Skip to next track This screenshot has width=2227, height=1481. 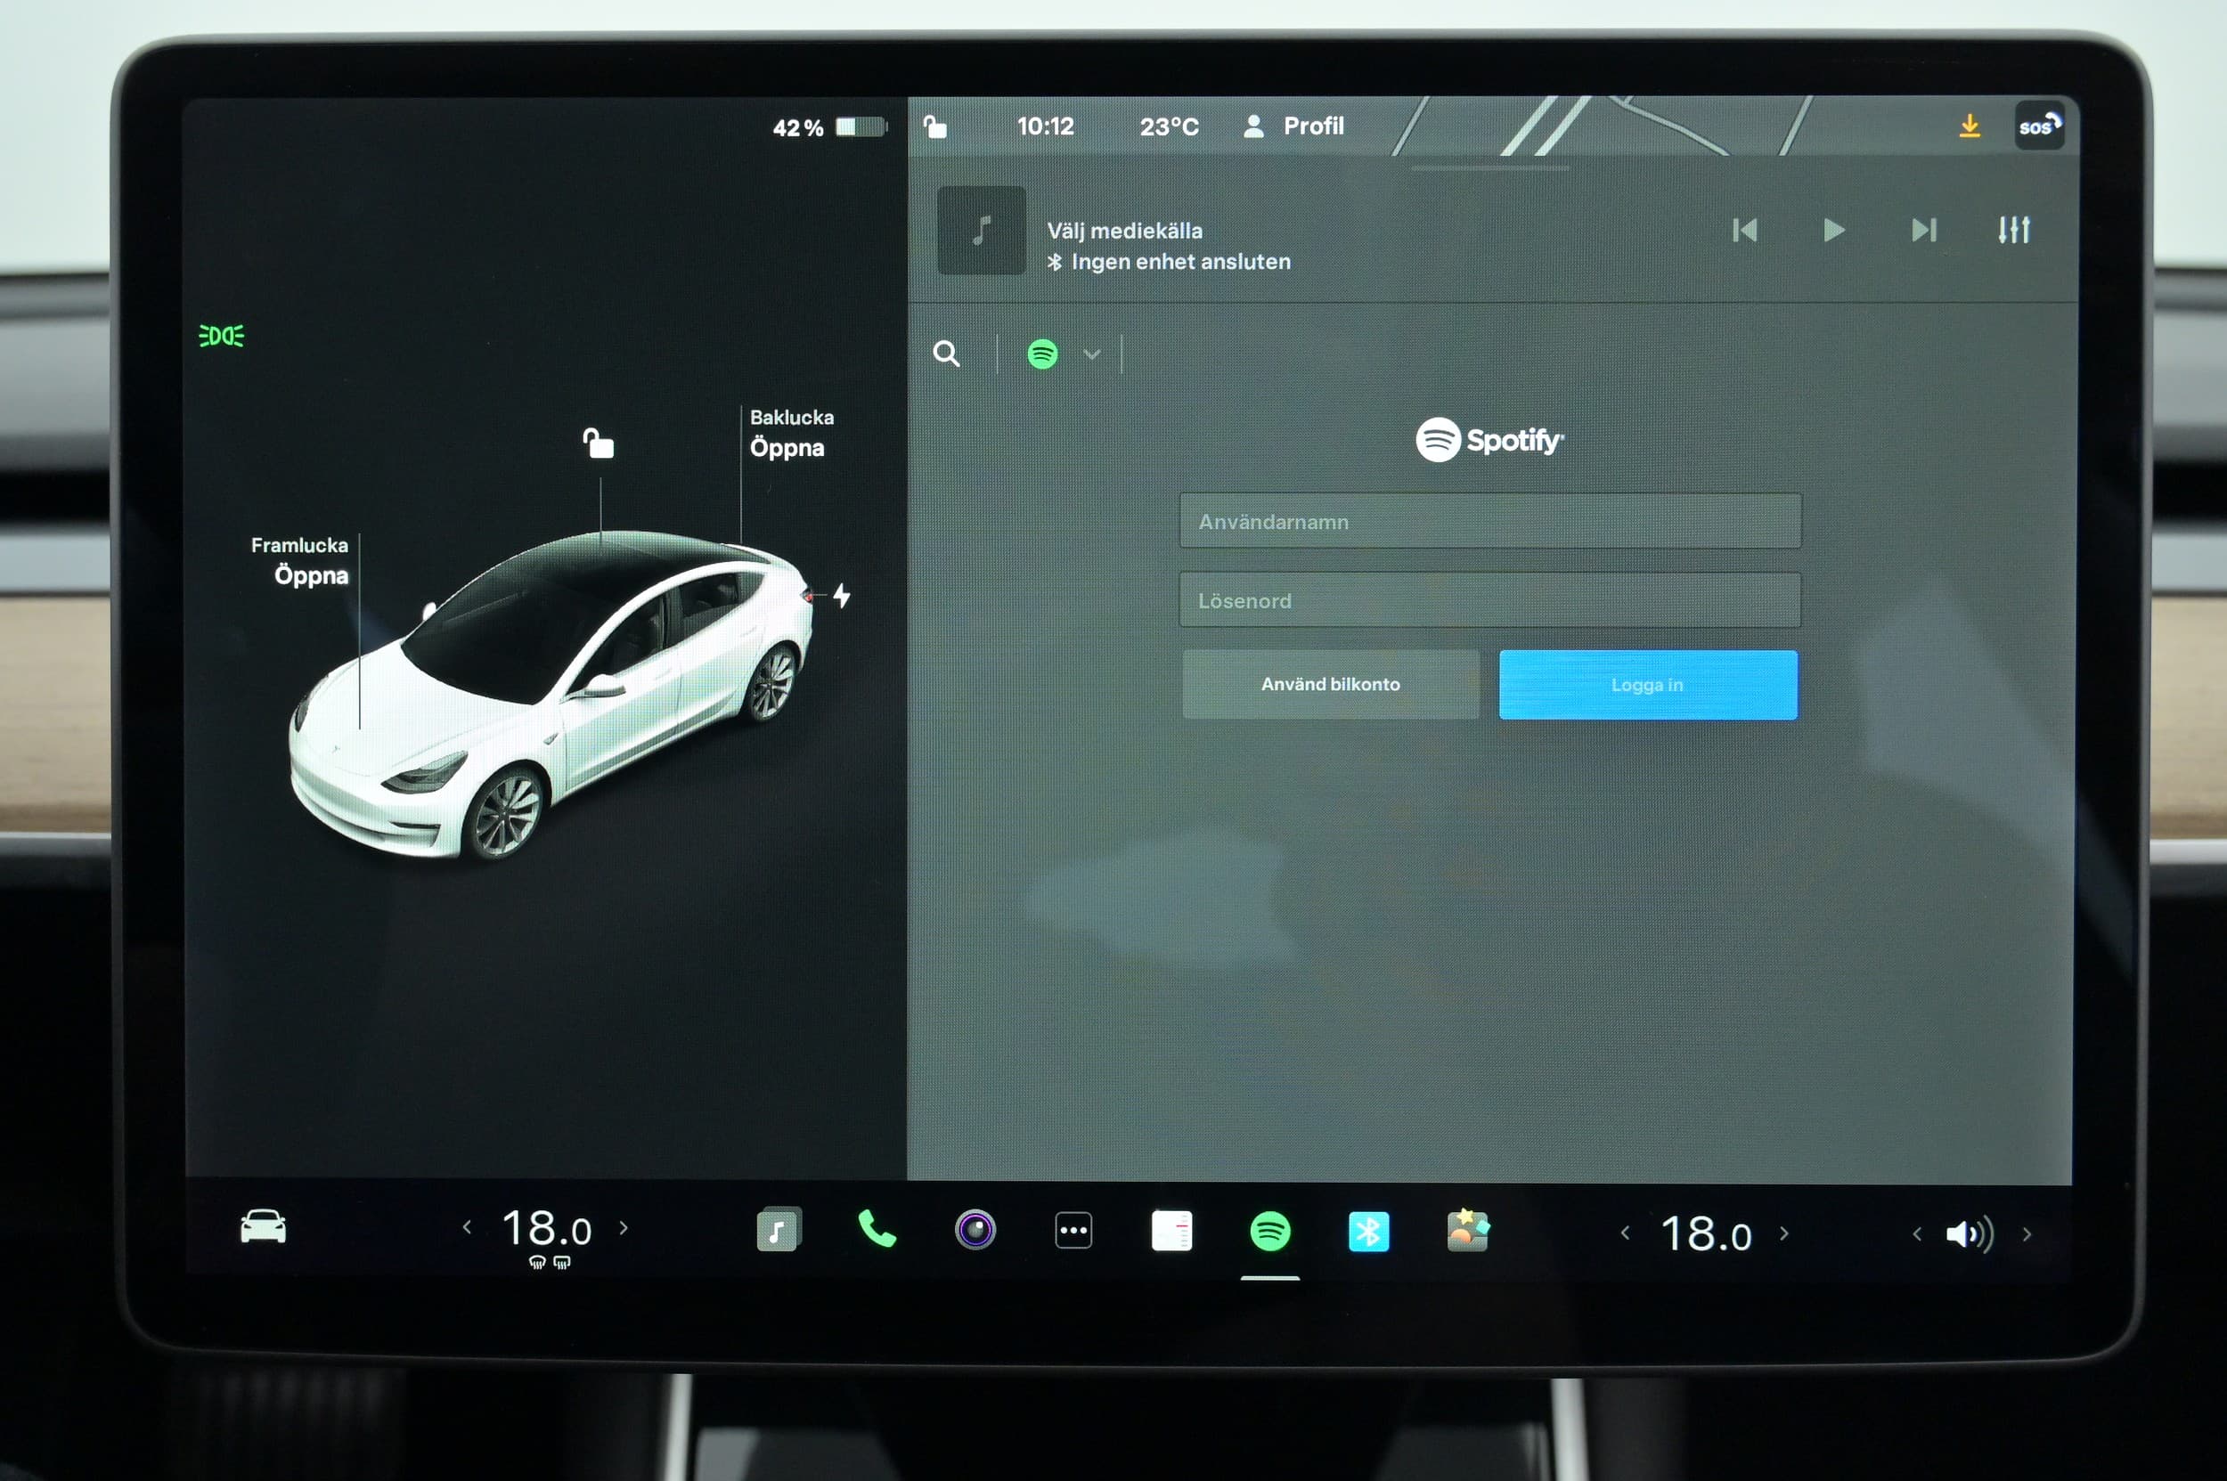tap(1924, 231)
